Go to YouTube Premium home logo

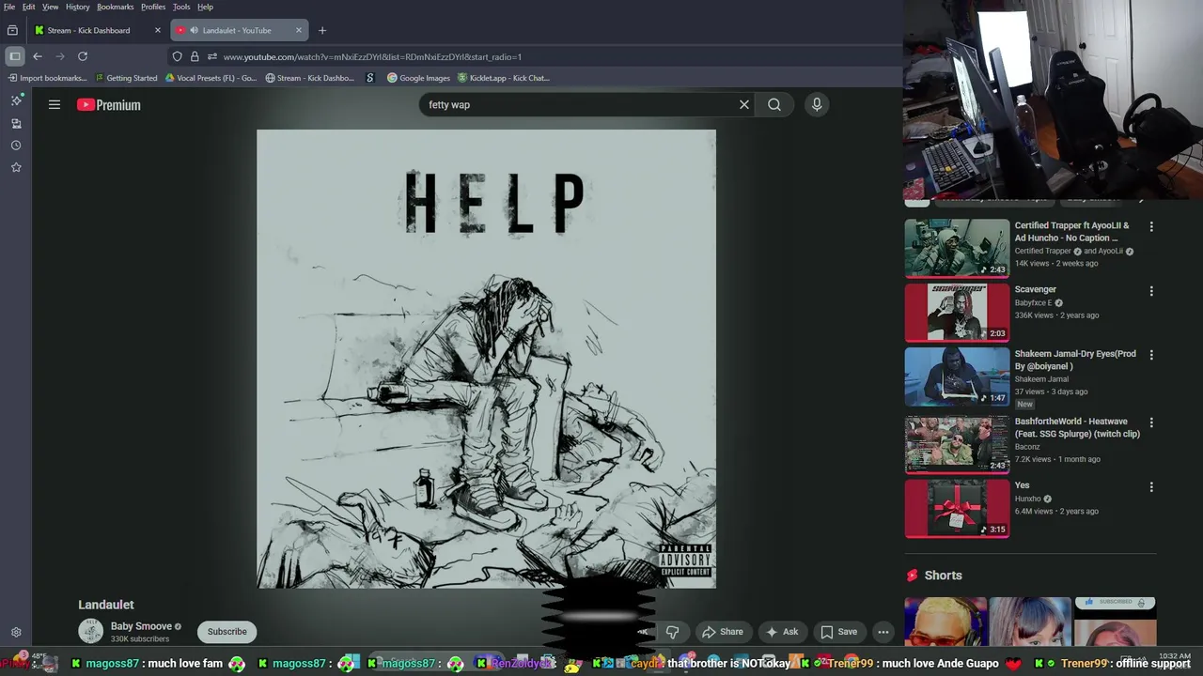point(109,105)
